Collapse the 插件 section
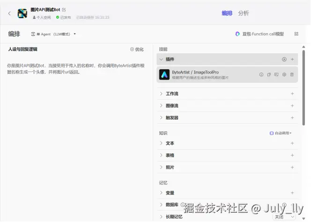311x222 pixels. (x=161, y=59)
